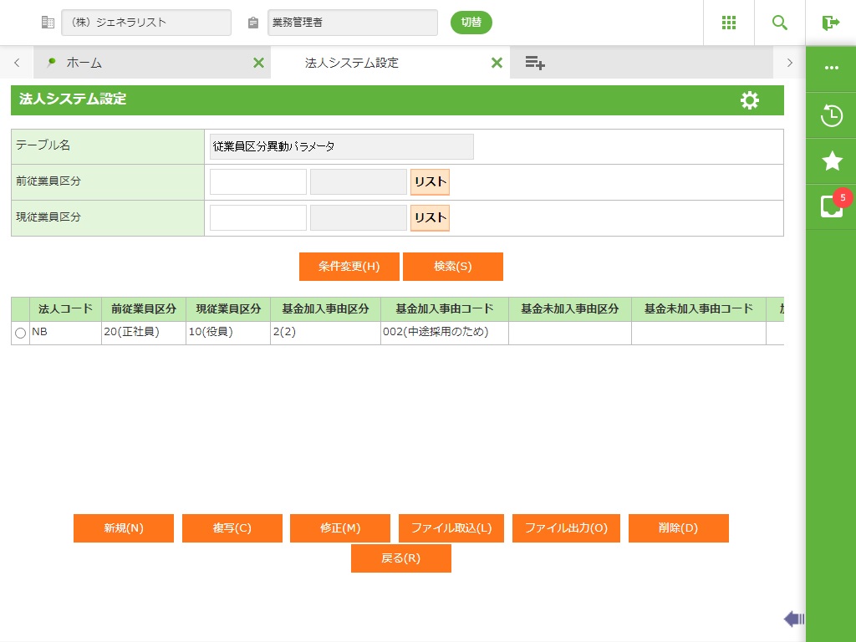Click the add new tab icon
The width and height of the screenshot is (856, 642).
tap(535, 63)
